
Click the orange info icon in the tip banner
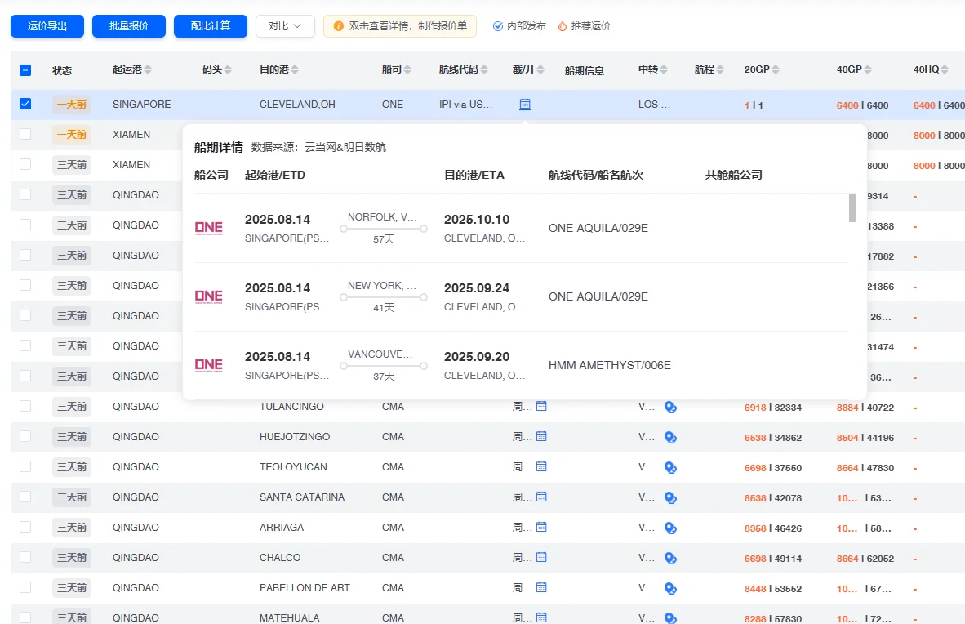pyautogui.click(x=340, y=25)
